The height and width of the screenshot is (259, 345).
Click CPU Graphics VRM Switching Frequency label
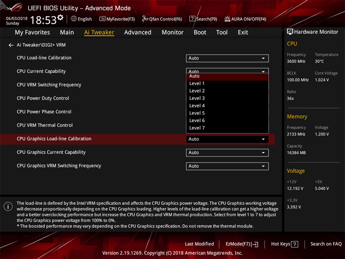click(x=59, y=165)
